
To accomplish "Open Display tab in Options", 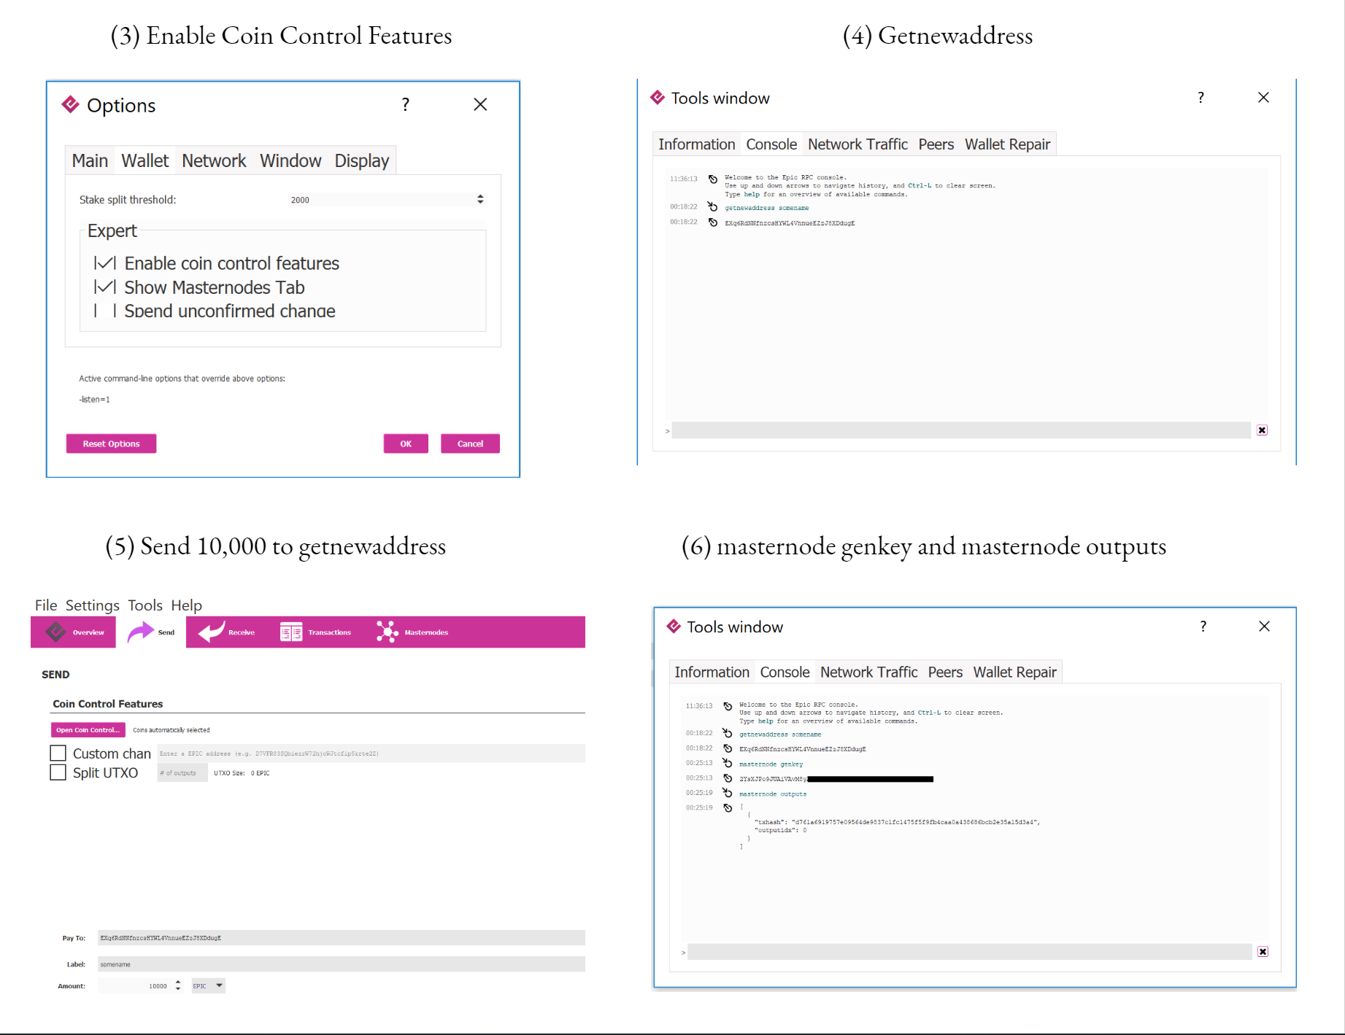I will pos(362,160).
